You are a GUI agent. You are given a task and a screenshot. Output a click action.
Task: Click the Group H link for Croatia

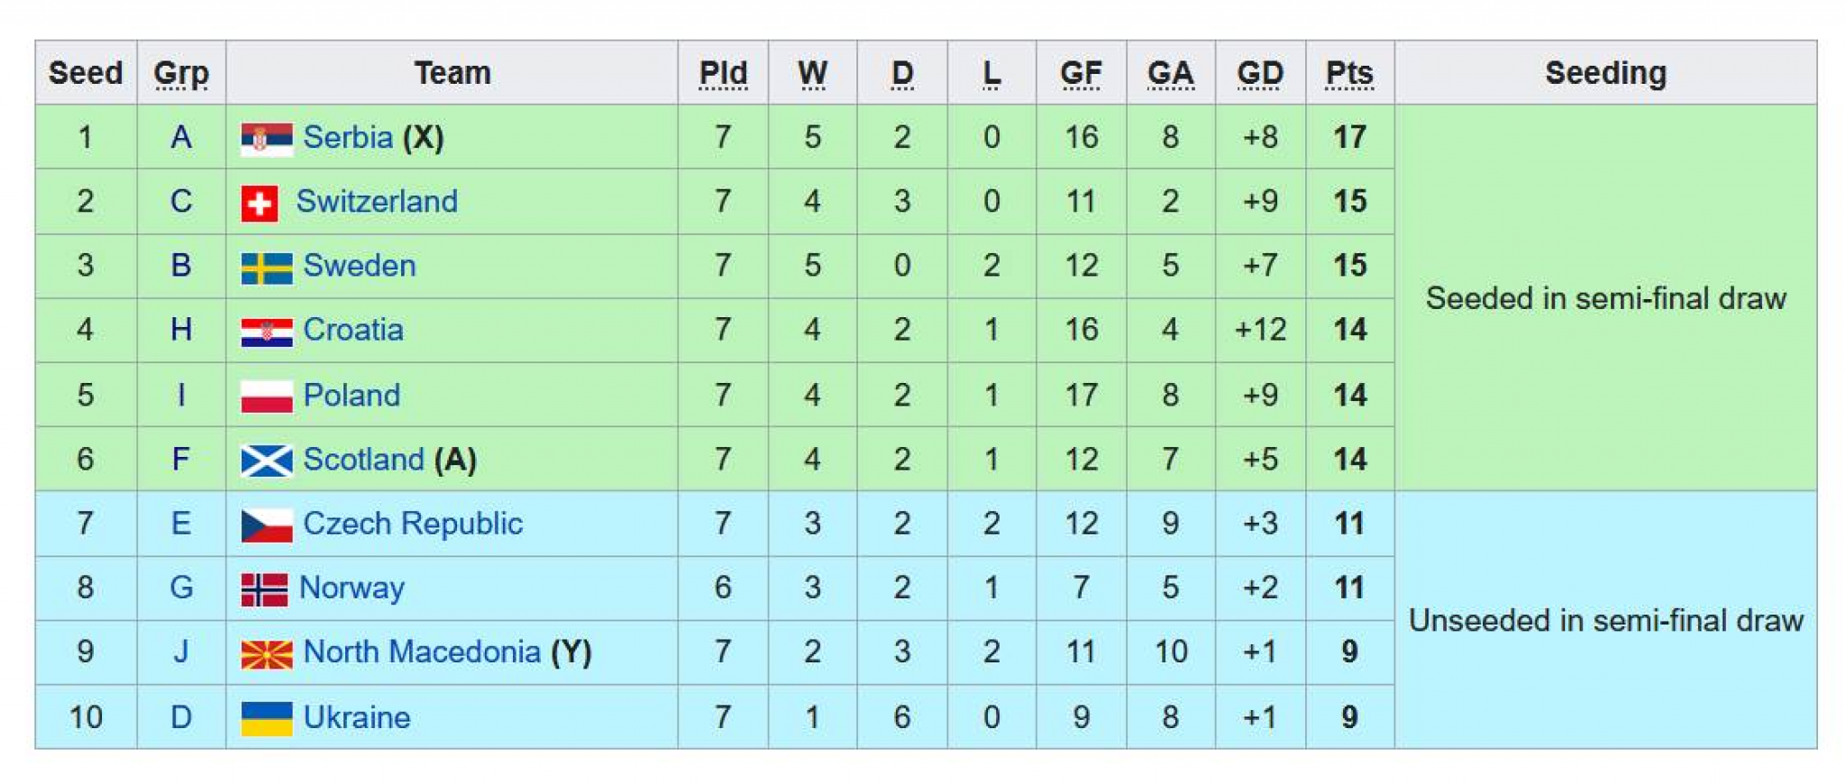click(x=181, y=330)
